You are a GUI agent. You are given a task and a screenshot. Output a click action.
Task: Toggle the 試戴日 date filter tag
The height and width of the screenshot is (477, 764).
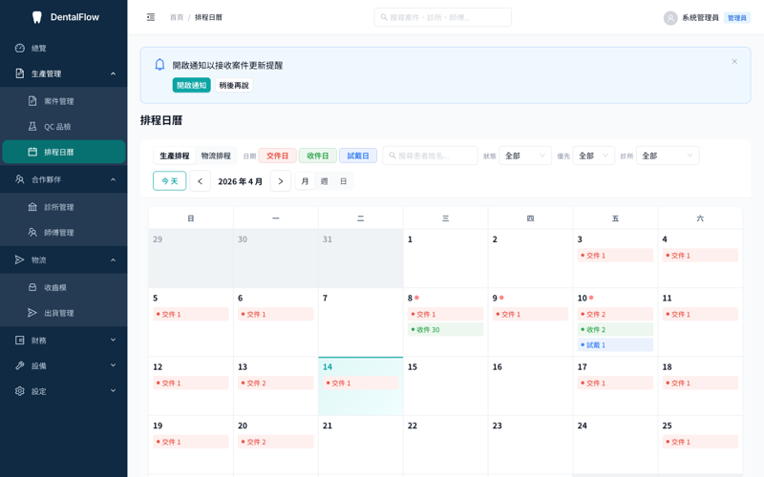pyautogui.click(x=358, y=156)
